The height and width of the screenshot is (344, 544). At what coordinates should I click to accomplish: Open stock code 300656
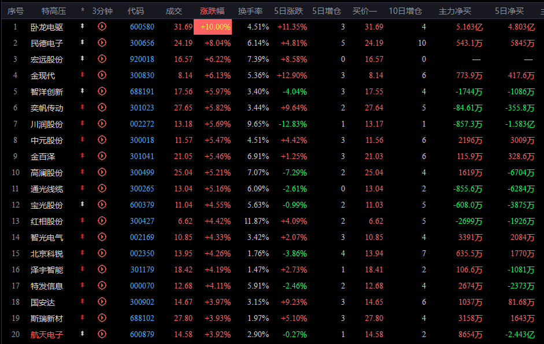click(x=142, y=43)
